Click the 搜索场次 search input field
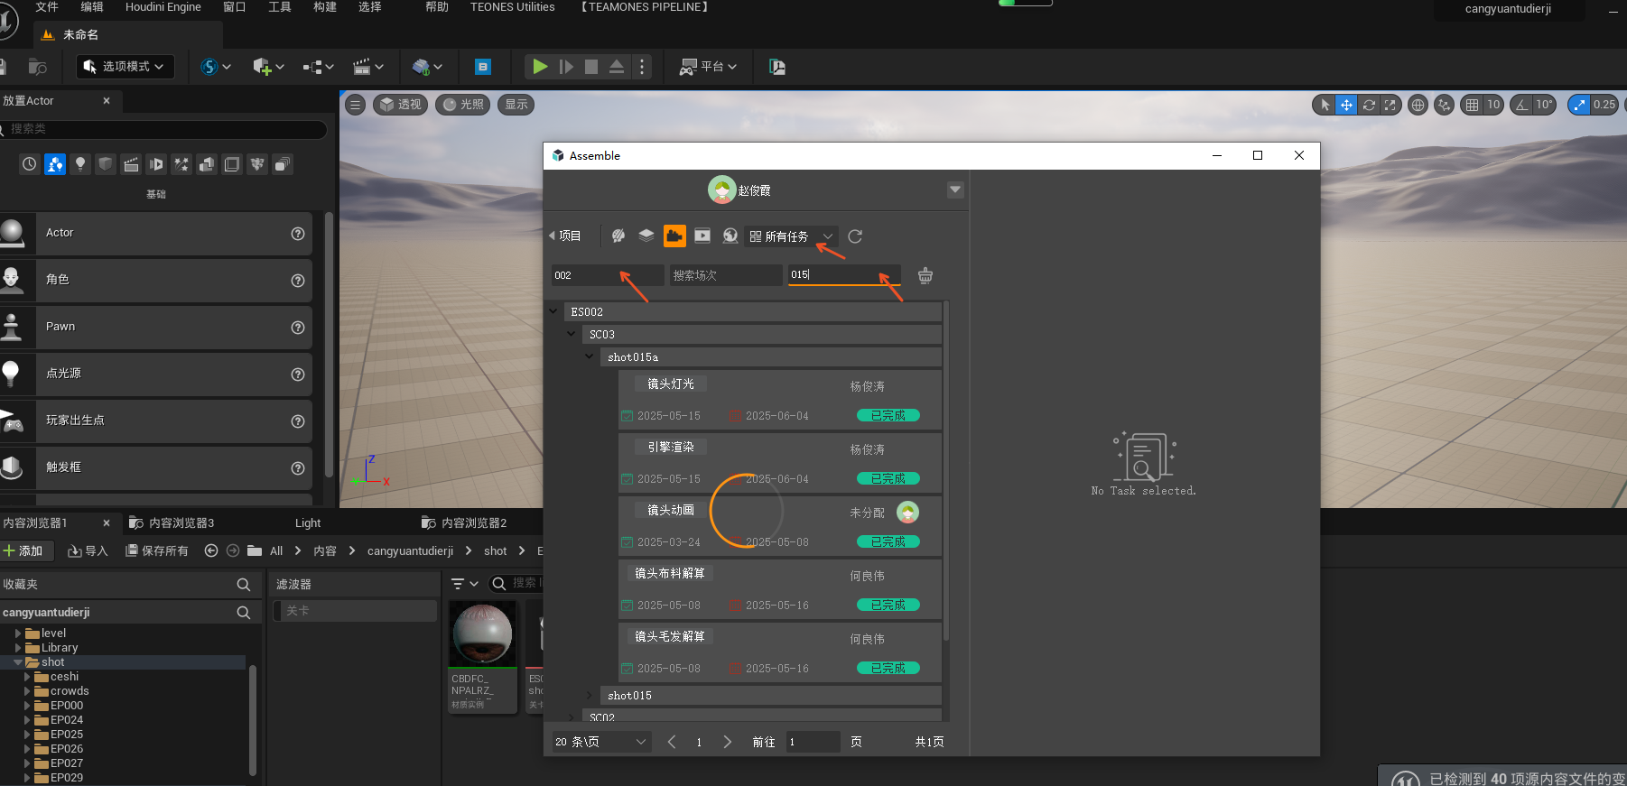The width and height of the screenshot is (1627, 786). click(x=724, y=275)
